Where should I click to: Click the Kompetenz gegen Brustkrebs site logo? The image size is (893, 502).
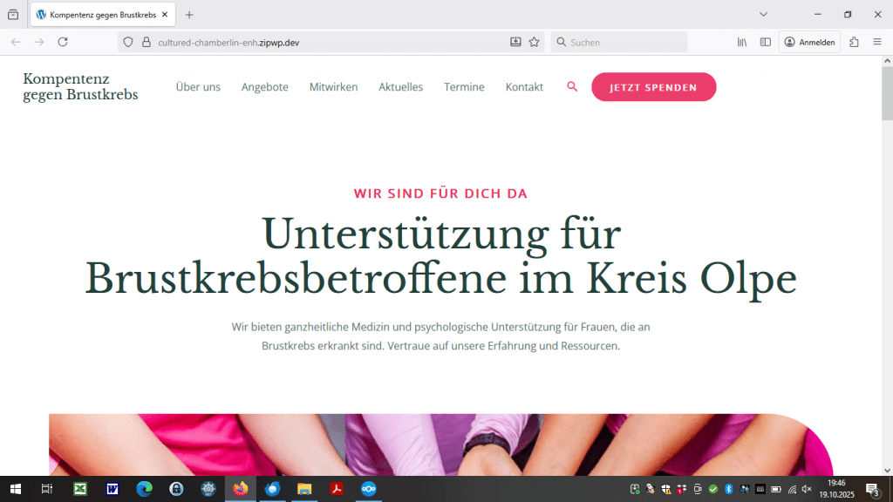tap(80, 87)
